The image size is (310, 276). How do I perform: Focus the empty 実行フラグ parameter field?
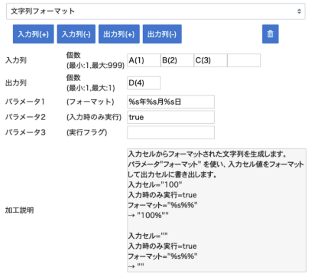tap(171, 132)
